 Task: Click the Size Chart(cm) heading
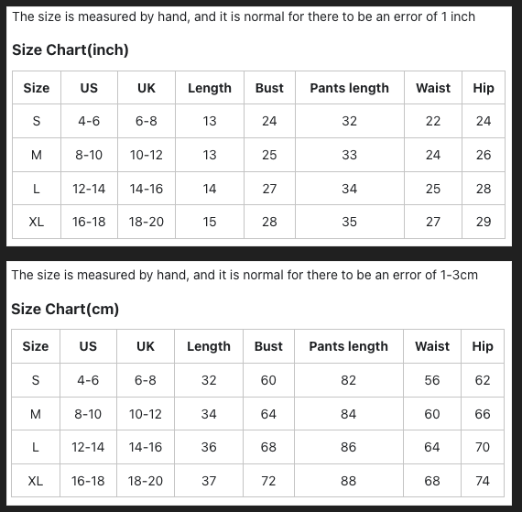pyautogui.click(x=65, y=309)
